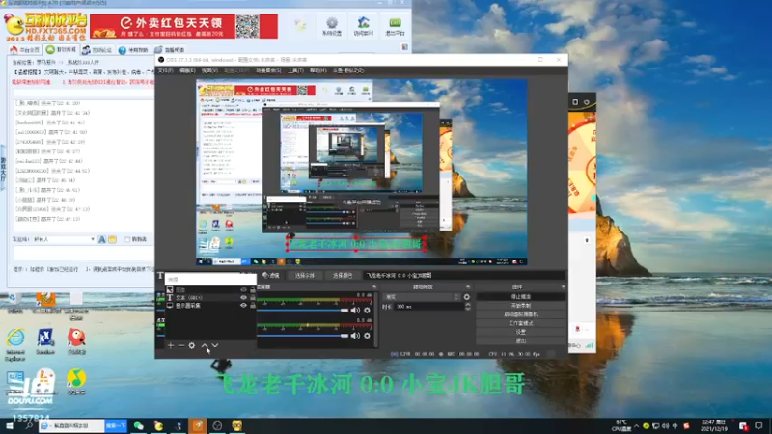The height and width of the screenshot is (434, 772).
Task: Click the QR code in platform banner
Action: click(247, 26)
